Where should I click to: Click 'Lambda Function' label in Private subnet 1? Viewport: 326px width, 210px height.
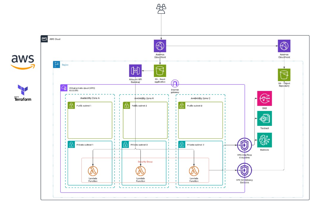point(93,180)
